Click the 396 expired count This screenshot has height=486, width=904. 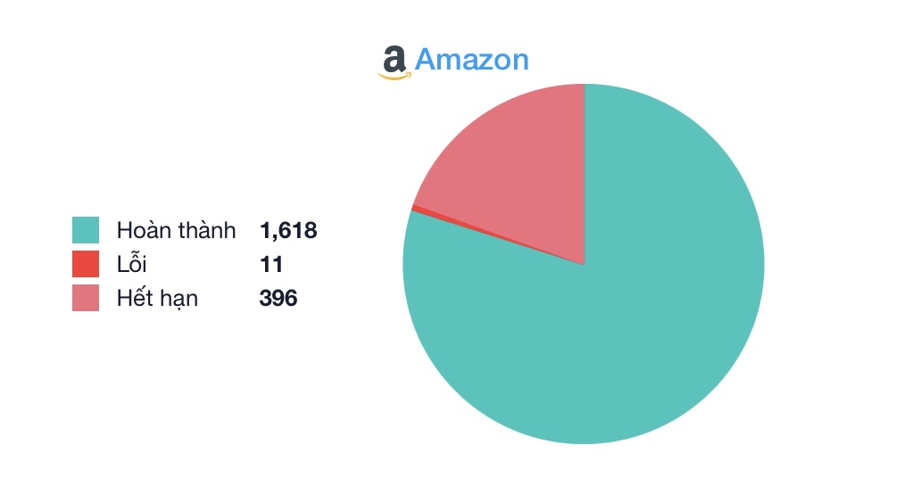[278, 298]
